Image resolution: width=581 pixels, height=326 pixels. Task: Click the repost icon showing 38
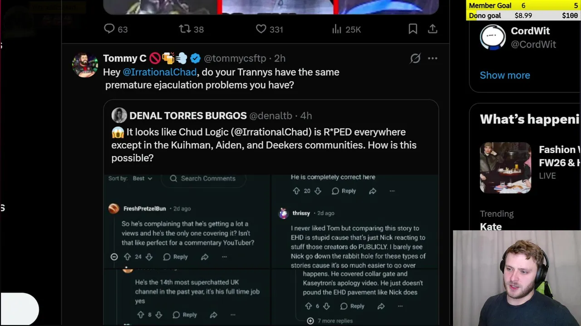[x=185, y=29]
